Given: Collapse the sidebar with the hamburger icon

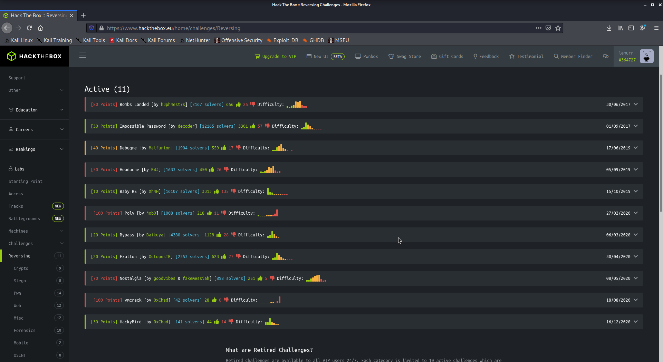Looking at the screenshot, I should (83, 56).
